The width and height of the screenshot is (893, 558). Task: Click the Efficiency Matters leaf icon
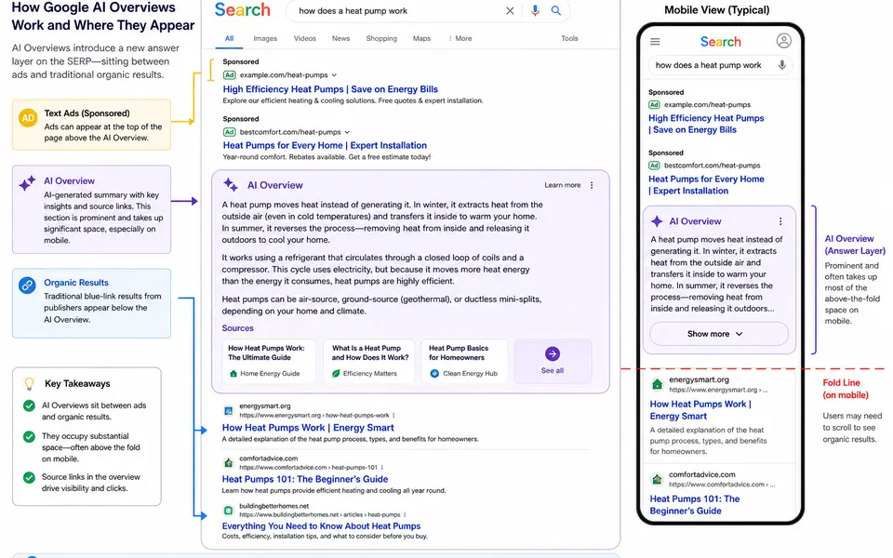[x=336, y=374]
